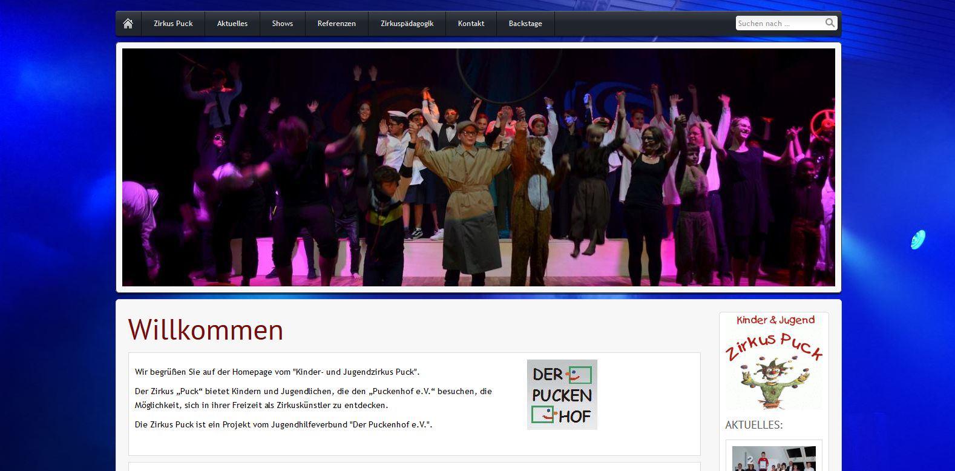Click the Willkommen page heading
Image resolution: width=955 pixels, height=471 pixels.
pyautogui.click(x=206, y=330)
